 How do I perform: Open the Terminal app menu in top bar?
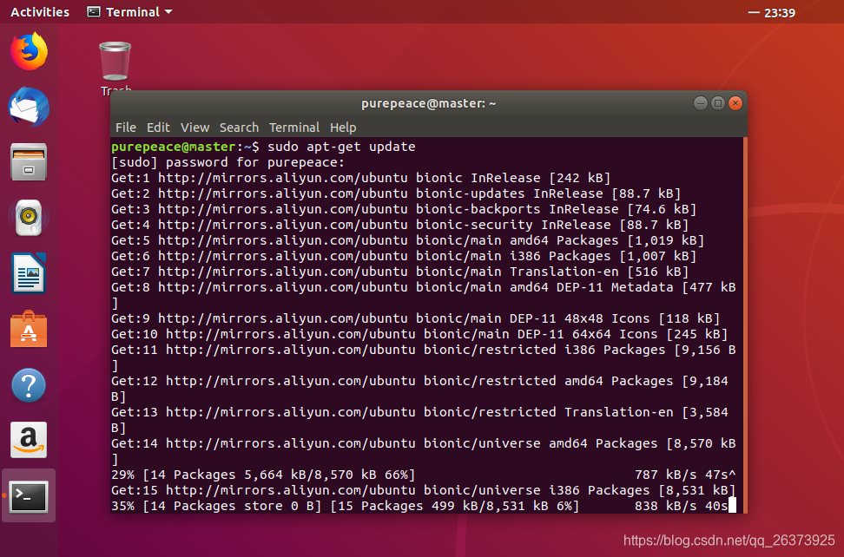coord(129,12)
